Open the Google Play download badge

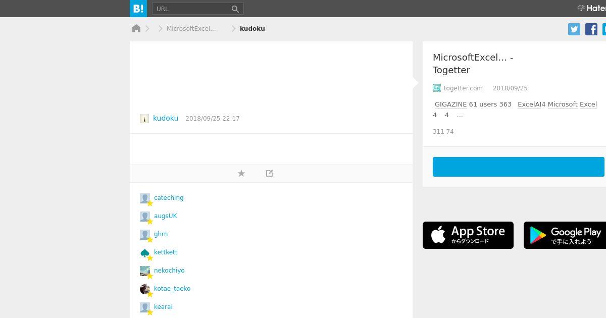(565, 235)
